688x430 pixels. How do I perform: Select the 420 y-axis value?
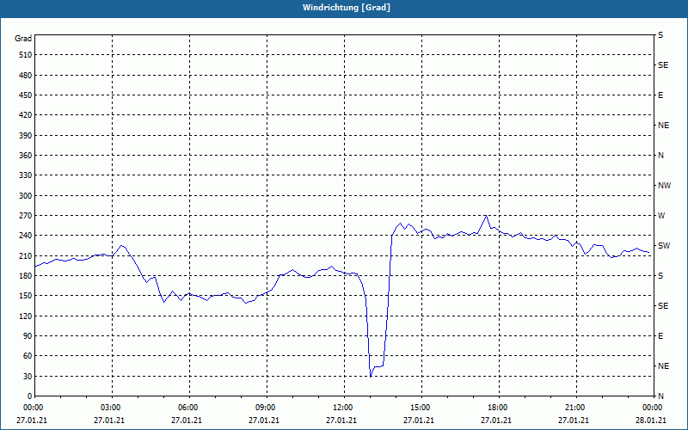[x=26, y=115]
